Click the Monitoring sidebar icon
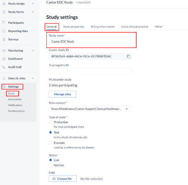Image resolution: width=188 pixels, height=185 pixels. point(4,51)
